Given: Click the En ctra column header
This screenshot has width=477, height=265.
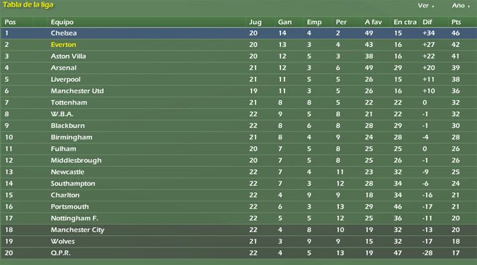Looking at the screenshot, I should pyautogui.click(x=405, y=22).
